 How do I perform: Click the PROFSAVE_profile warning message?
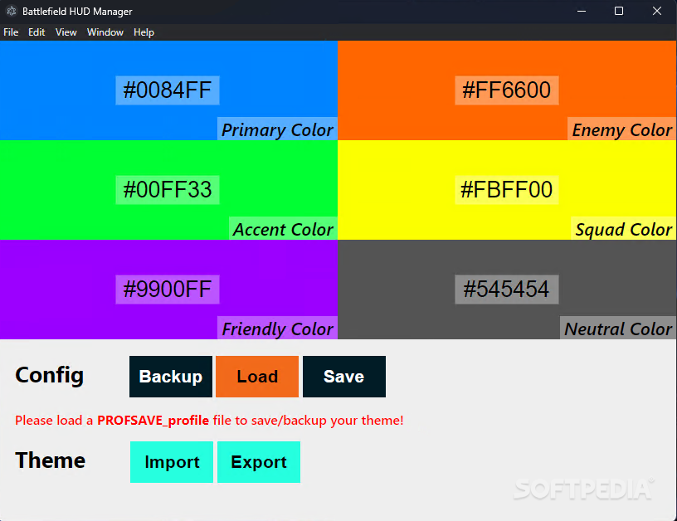pyautogui.click(x=209, y=421)
